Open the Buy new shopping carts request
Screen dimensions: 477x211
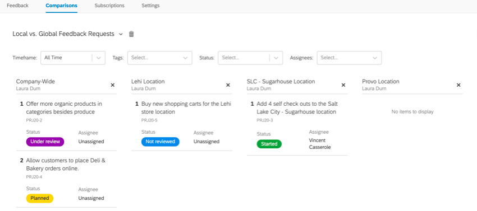click(186, 108)
